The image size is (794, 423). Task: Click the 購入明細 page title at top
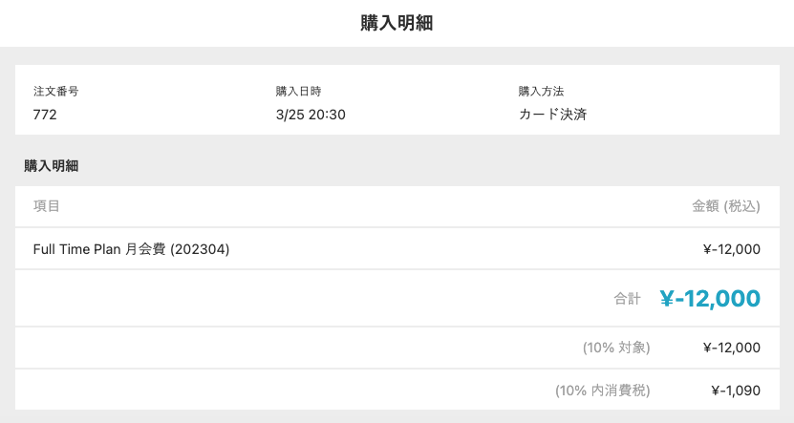point(397,24)
